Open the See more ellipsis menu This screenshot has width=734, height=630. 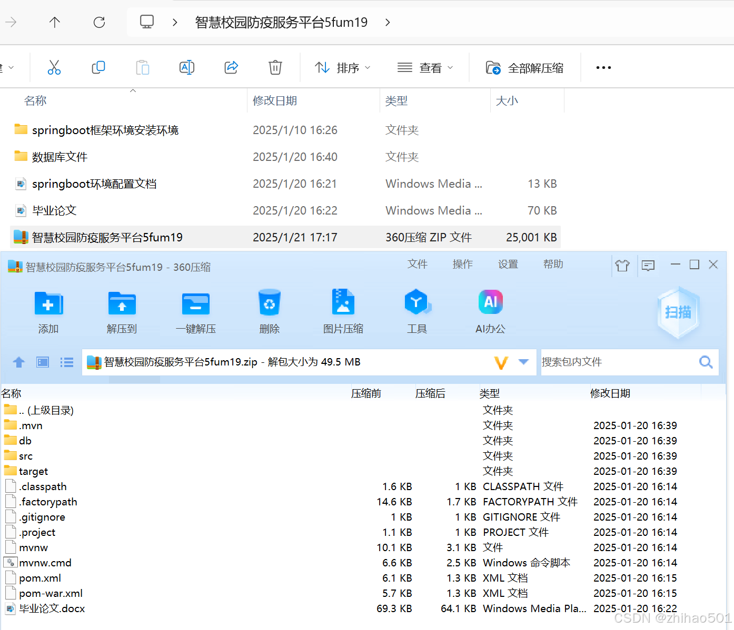[x=603, y=67]
